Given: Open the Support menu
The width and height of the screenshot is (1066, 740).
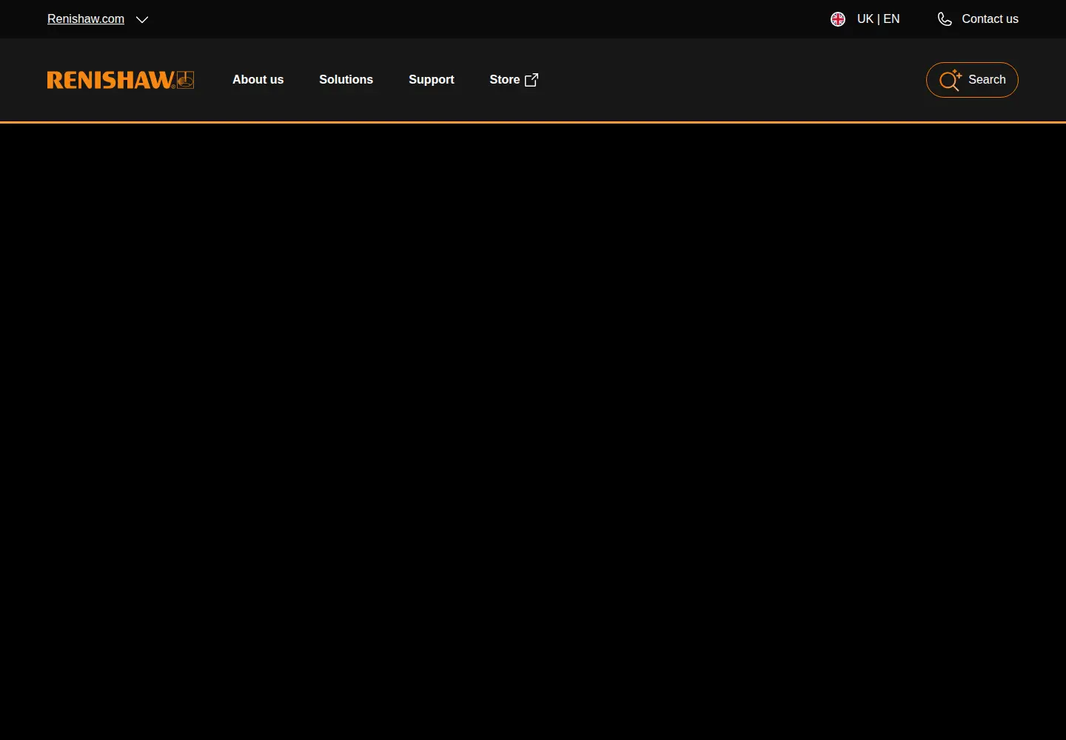Looking at the screenshot, I should click(x=432, y=80).
